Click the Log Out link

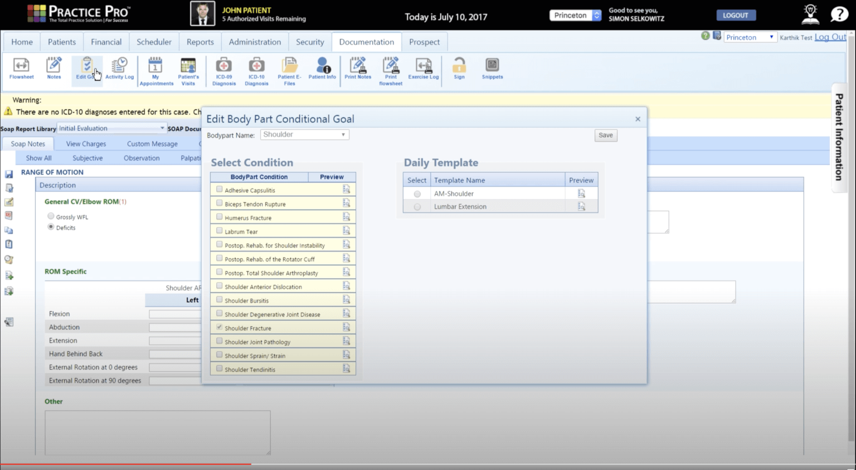click(830, 37)
